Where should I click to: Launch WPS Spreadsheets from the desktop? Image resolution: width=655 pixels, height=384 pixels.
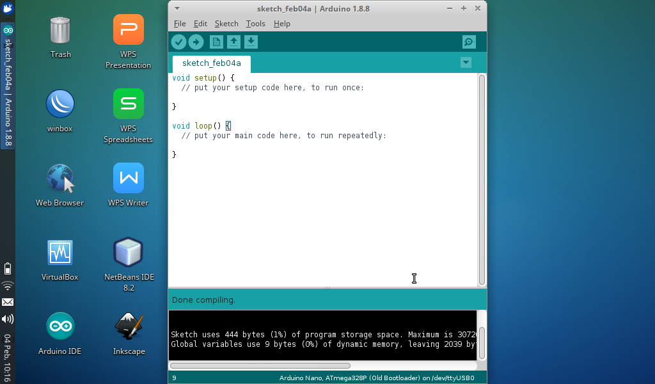coord(128,103)
